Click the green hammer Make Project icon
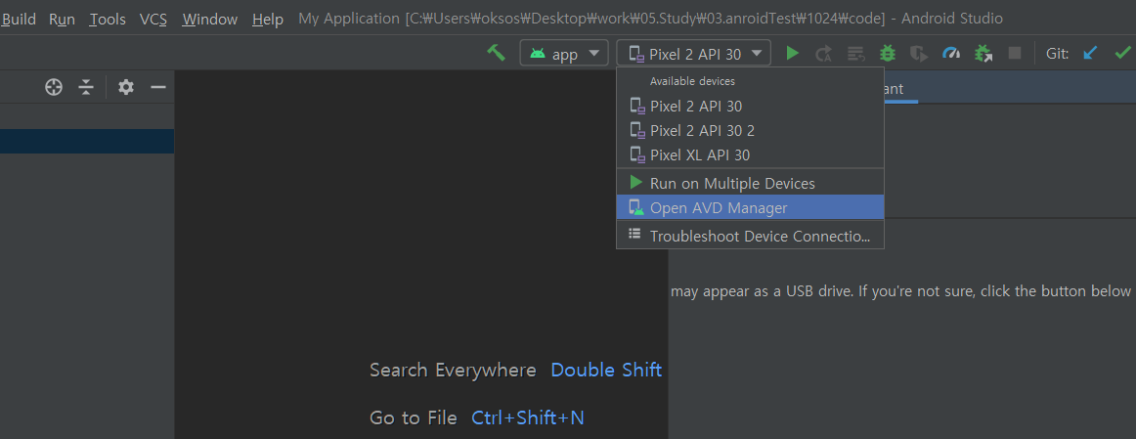1136x439 pixels. [x=497, y=53]
